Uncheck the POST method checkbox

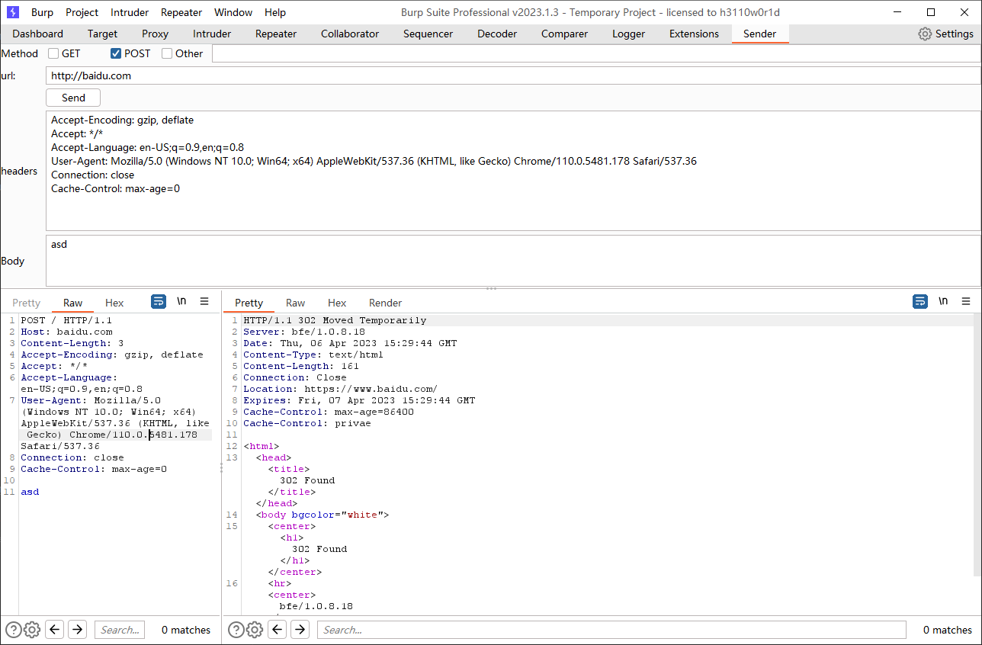pyautogui.click(x=116, y=53)
